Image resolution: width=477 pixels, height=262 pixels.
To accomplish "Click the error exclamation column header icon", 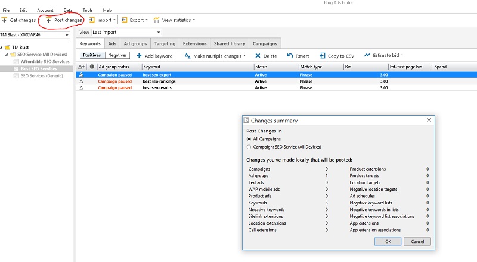I will (92, 67).
